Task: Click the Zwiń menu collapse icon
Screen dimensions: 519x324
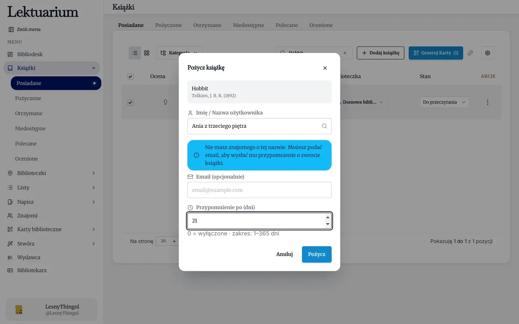Action: coord(11,29)
